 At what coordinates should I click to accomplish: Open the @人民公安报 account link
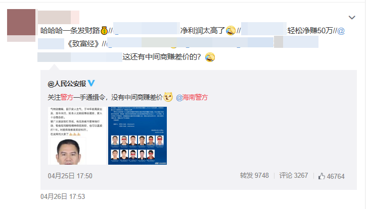[67, 84]
